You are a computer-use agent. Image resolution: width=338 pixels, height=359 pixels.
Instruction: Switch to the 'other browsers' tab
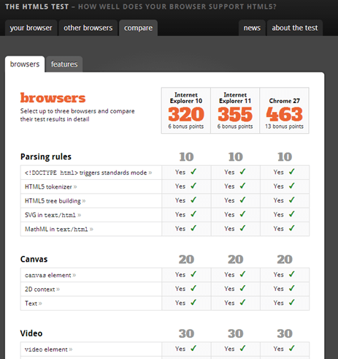pyautogui.click(x=88, y=28)
